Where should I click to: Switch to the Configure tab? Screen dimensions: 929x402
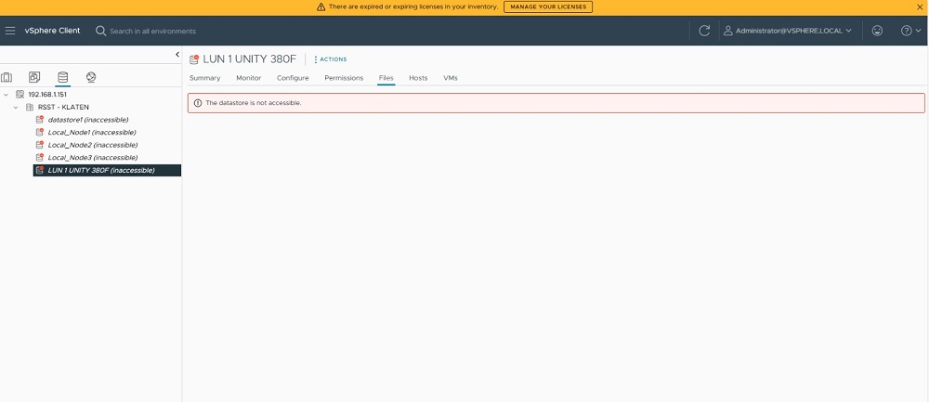(x=293, y=78)
